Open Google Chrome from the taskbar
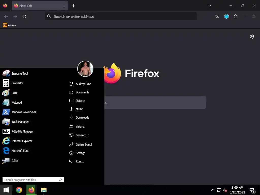The height and width of the screenshot is (195, 260). (19, 190)
